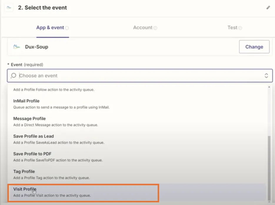275x205 pixels.
Task: Click the scroll up arrow of event list
Action: tap(269, 87)
